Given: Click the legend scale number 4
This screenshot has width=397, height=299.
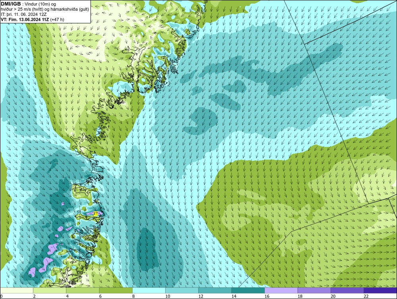Looking at the screenshot, I should (x=67, y=297).
